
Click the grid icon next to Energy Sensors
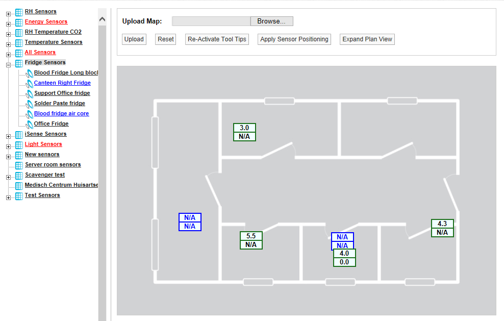pyautogui.click(x=19, y=22)
